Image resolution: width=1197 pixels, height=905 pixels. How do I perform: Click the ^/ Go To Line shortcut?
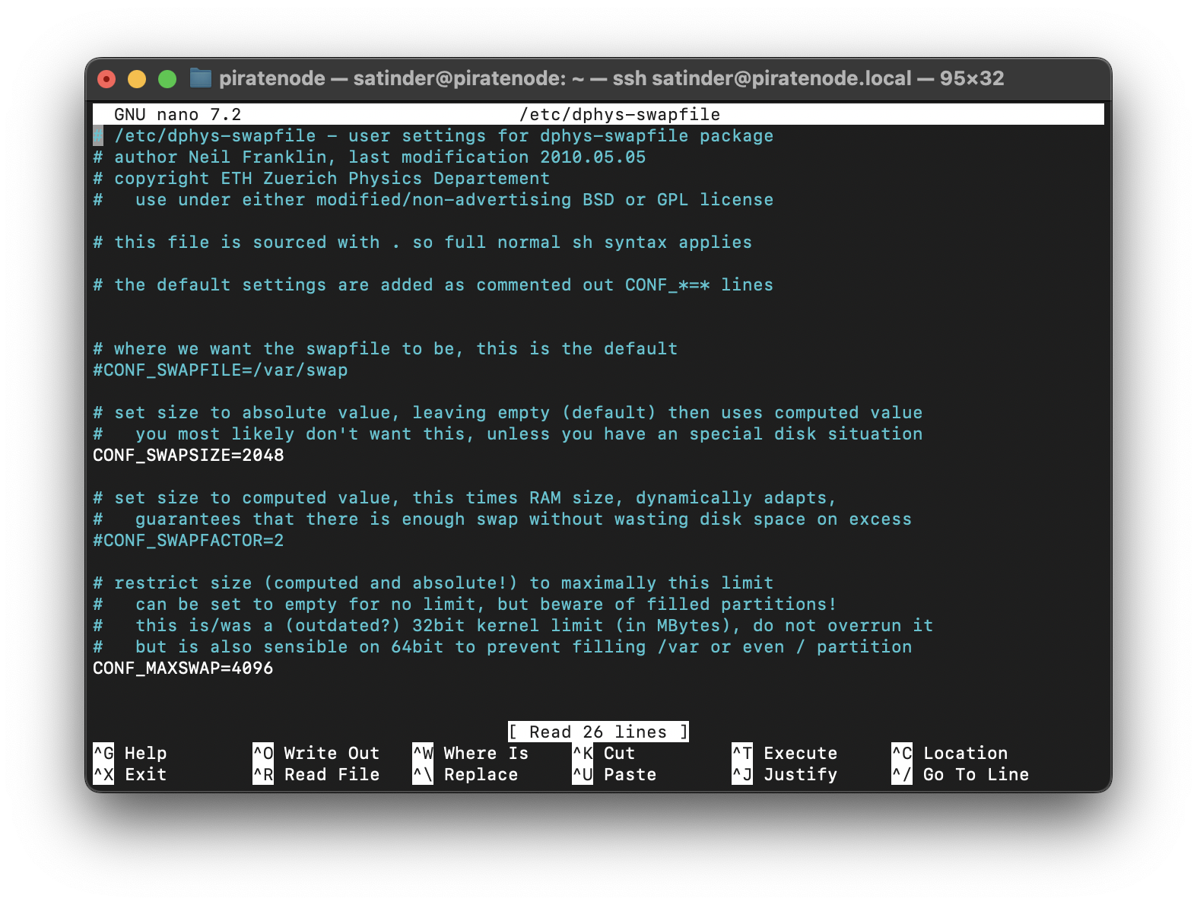960,774
